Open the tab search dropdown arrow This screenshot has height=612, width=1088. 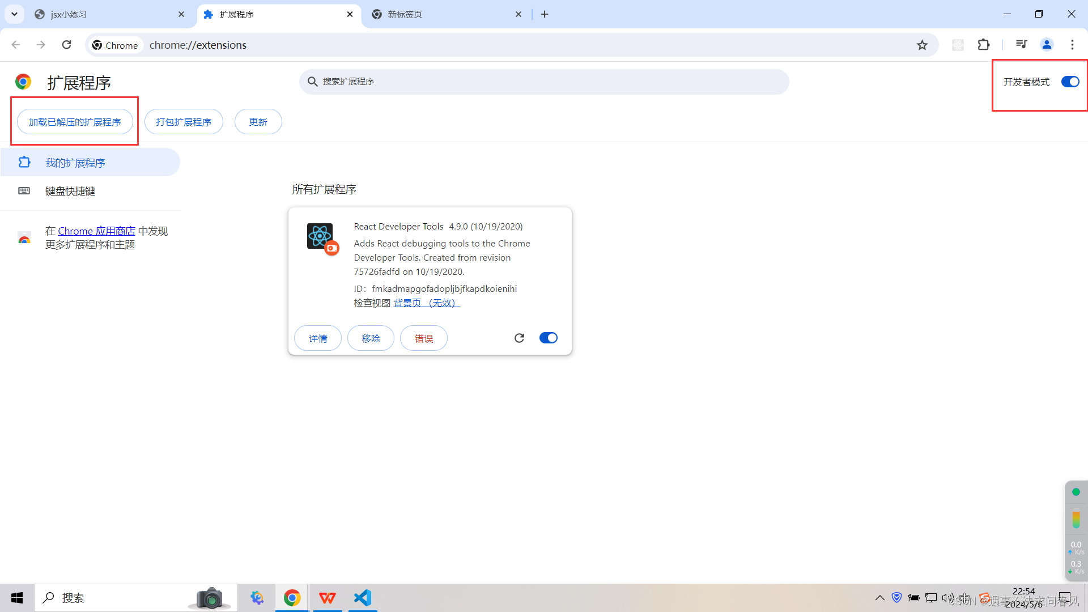pyautogui.click(x=14, y=14)
